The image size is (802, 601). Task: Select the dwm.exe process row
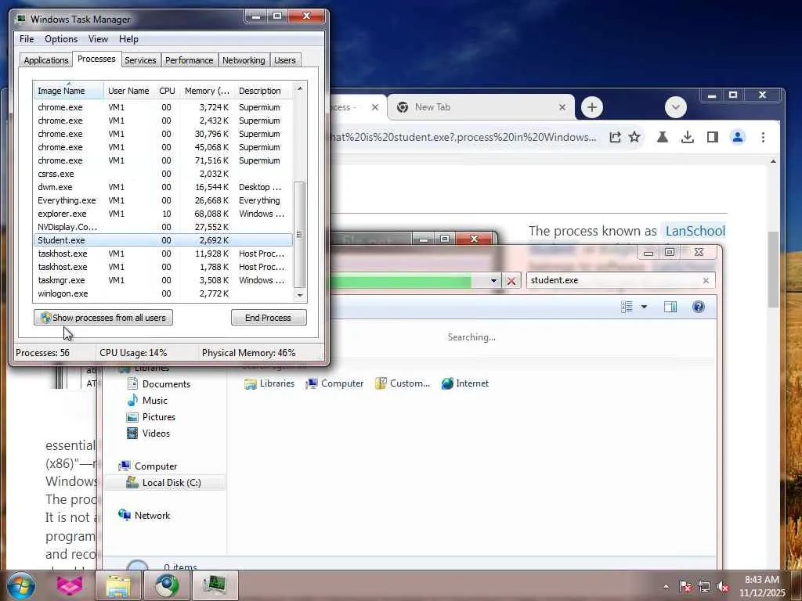(x=163, y=187)
